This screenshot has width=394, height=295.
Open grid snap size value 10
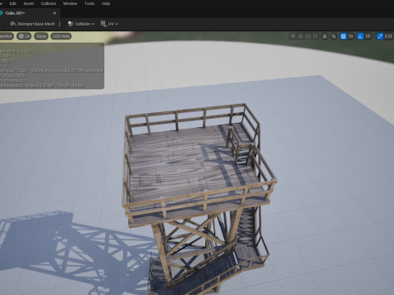click(x=350, y=36)
